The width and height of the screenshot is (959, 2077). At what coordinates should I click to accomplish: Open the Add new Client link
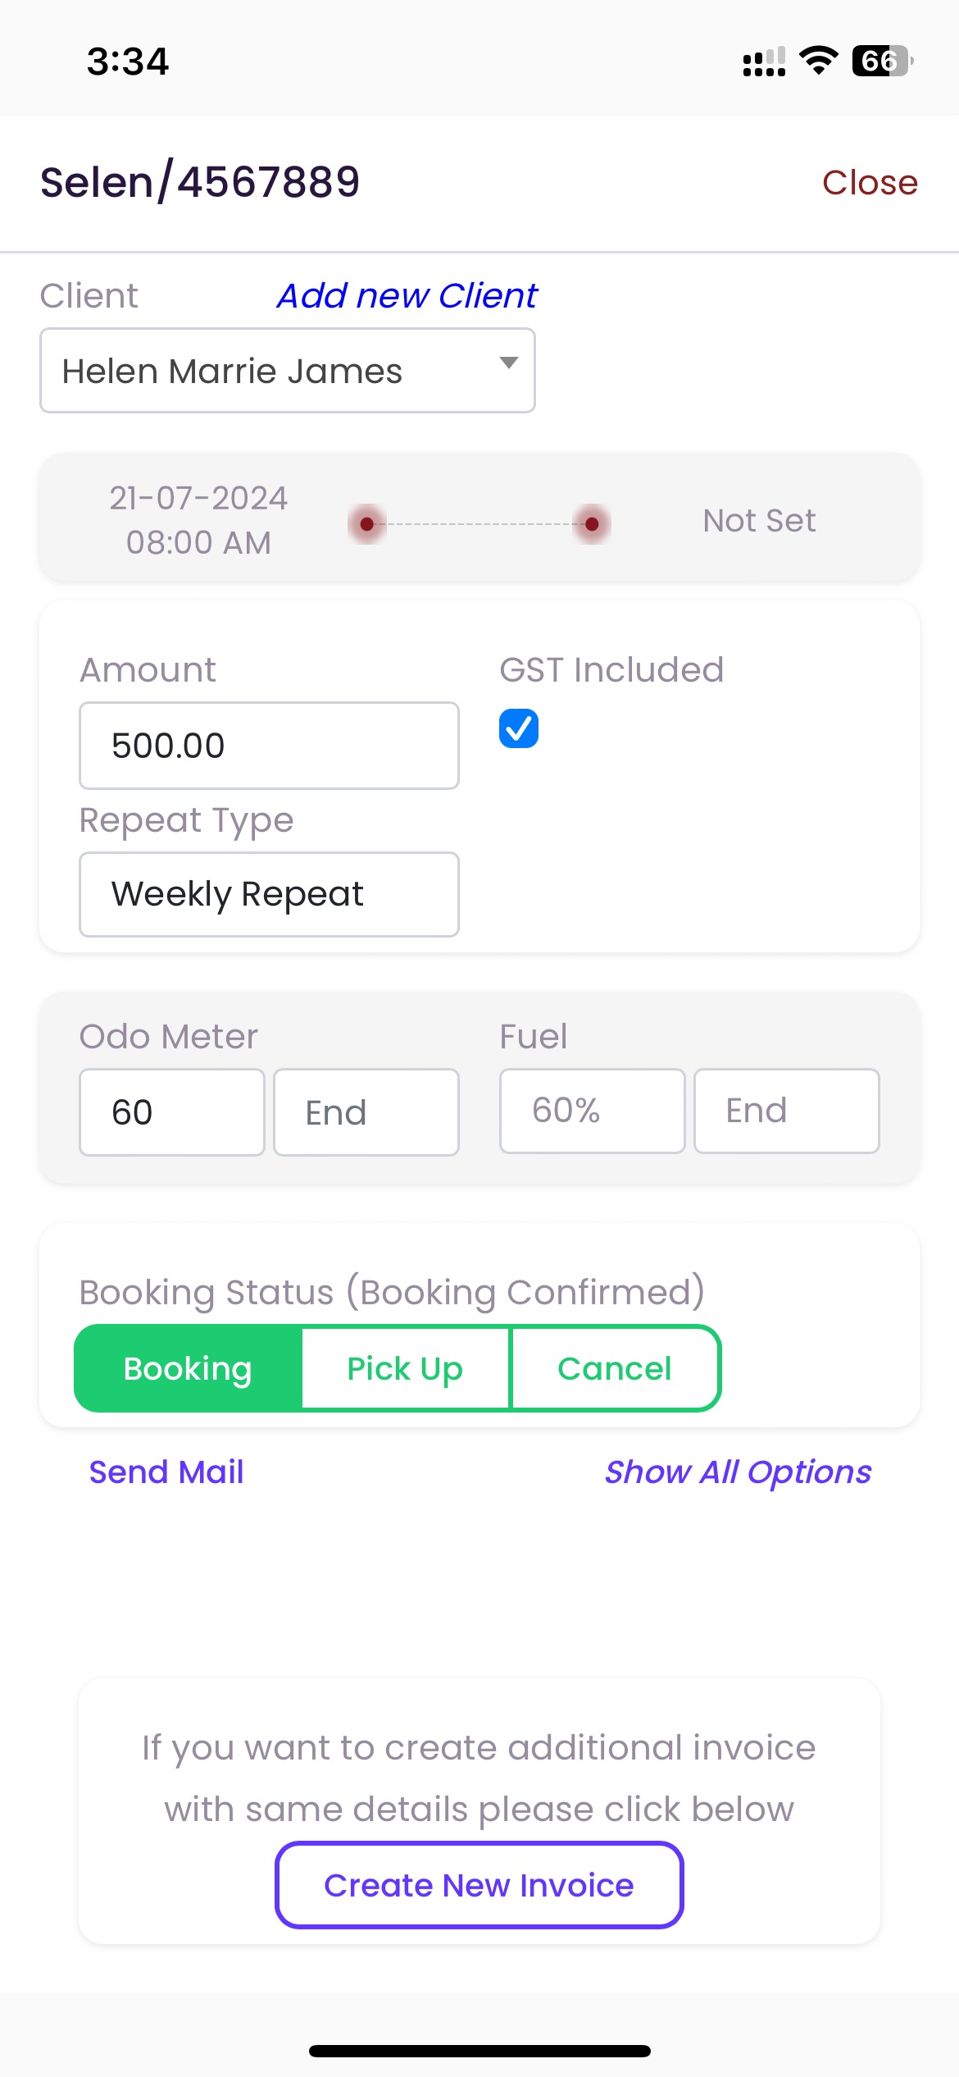(x=407, y=295)
